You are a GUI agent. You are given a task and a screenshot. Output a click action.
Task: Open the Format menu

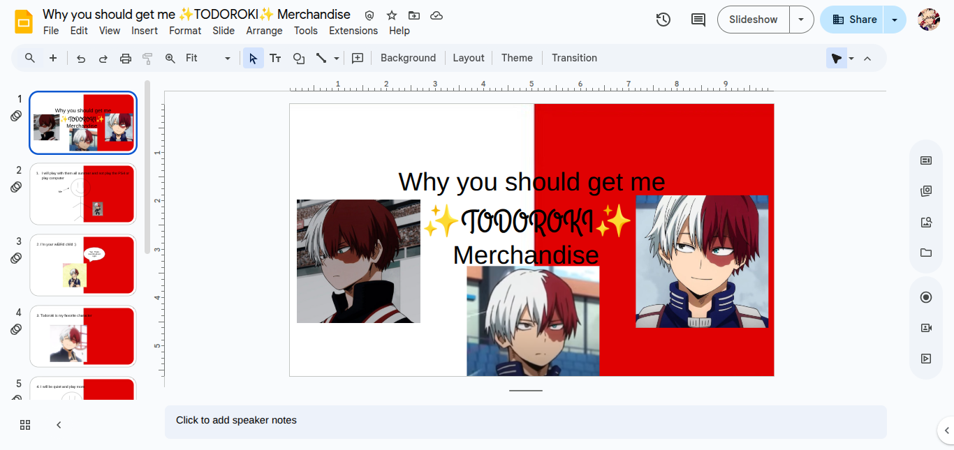point(185,31)
